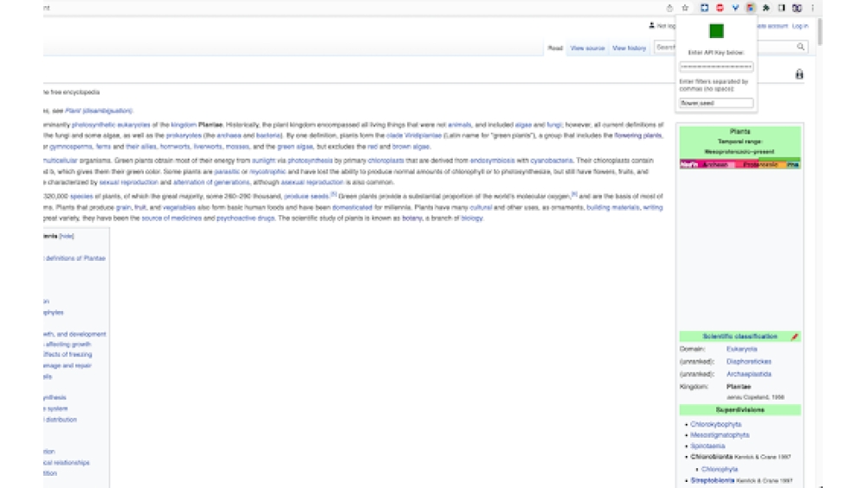Screen dimensions: 866x488
Task: Open the sunlight link
Action: 263,160
